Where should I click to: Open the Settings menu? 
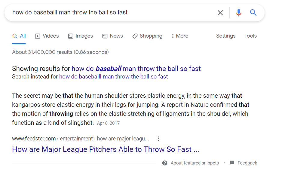click(x=226, y=36)
